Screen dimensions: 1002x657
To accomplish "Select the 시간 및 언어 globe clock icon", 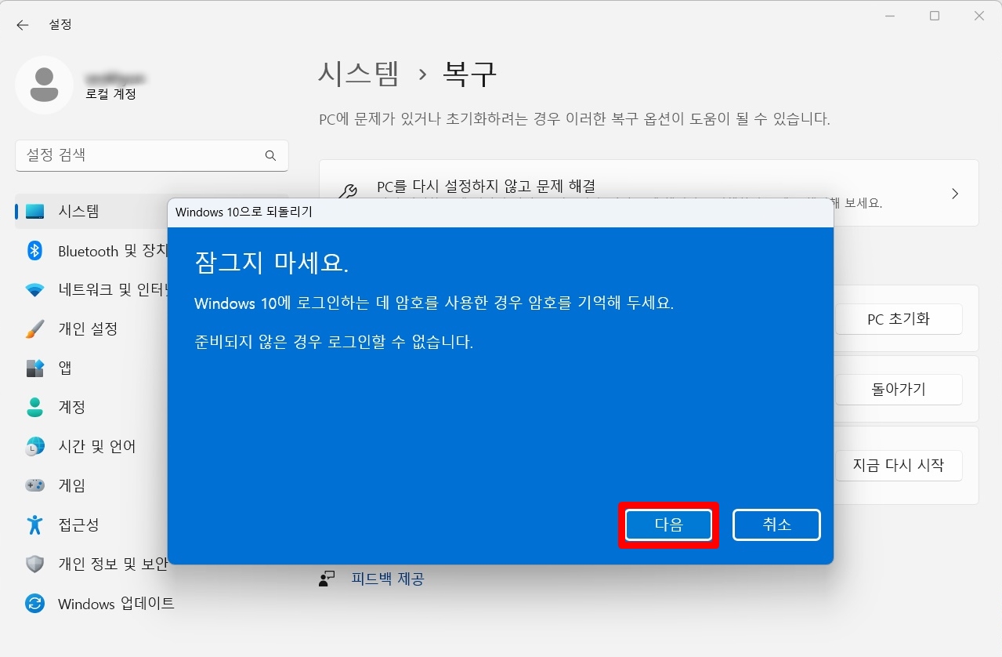I will 34,446.
